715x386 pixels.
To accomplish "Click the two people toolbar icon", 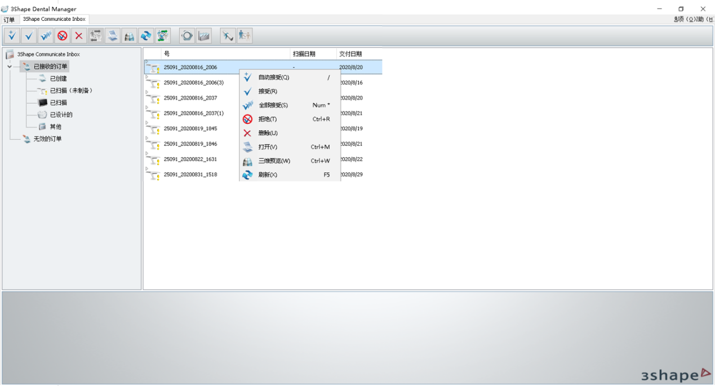I will click(x=245, y=36).
